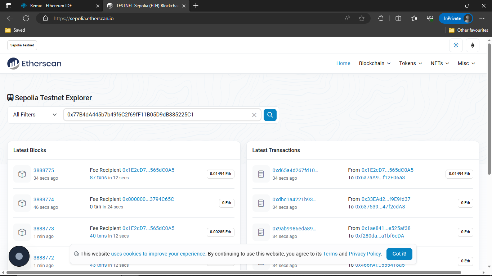Open the InPrivate profile button

(x=456, y=18)
